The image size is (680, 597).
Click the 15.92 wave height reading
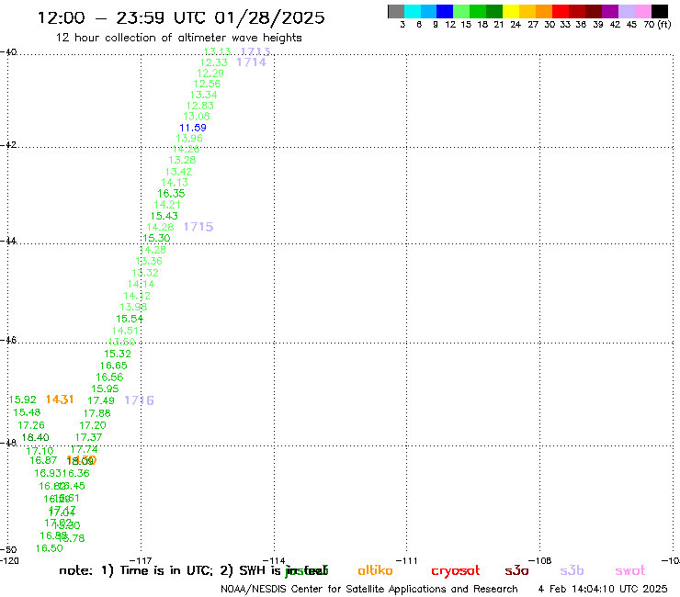23,400
